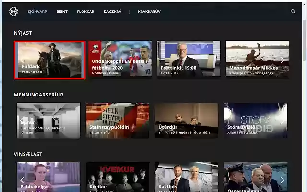The width and height of the screenshot is (307, 192).
Task: Open the Útúrdúr card
Action: point(187,120)
